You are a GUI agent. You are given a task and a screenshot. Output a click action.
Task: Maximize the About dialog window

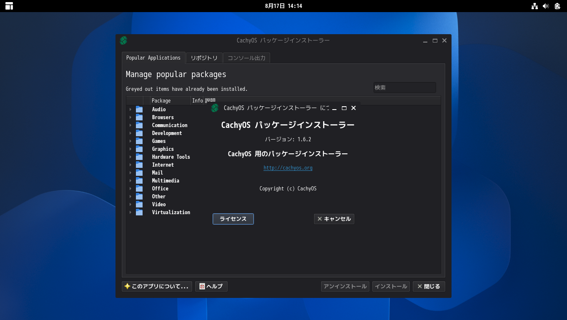(x=344, y=108)
